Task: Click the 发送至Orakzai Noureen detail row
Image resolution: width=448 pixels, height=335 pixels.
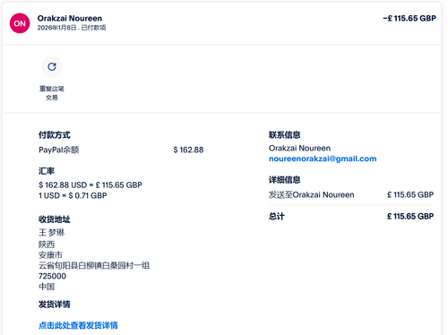Action: point(351,195)
